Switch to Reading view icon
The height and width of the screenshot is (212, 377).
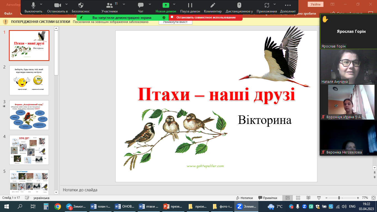click(x=308, y=198)
